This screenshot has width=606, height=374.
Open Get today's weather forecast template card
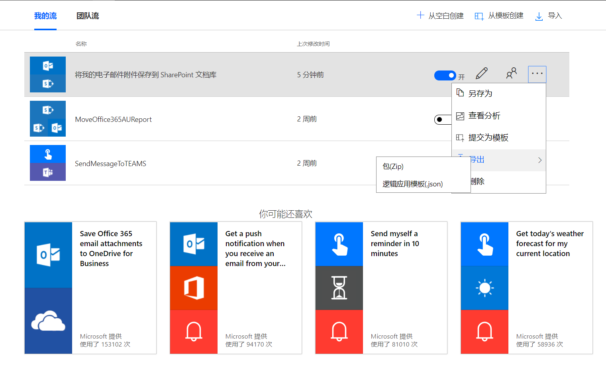coord(526,288)
